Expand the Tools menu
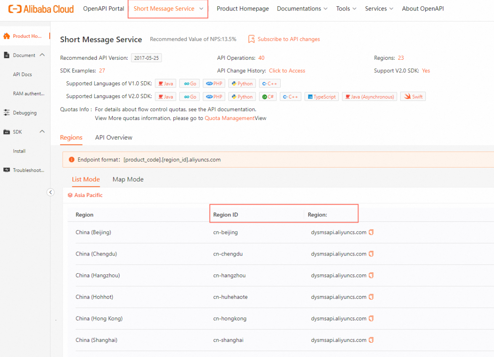The image size is (494, 357). pyautogui.click(x=346, y=9)
